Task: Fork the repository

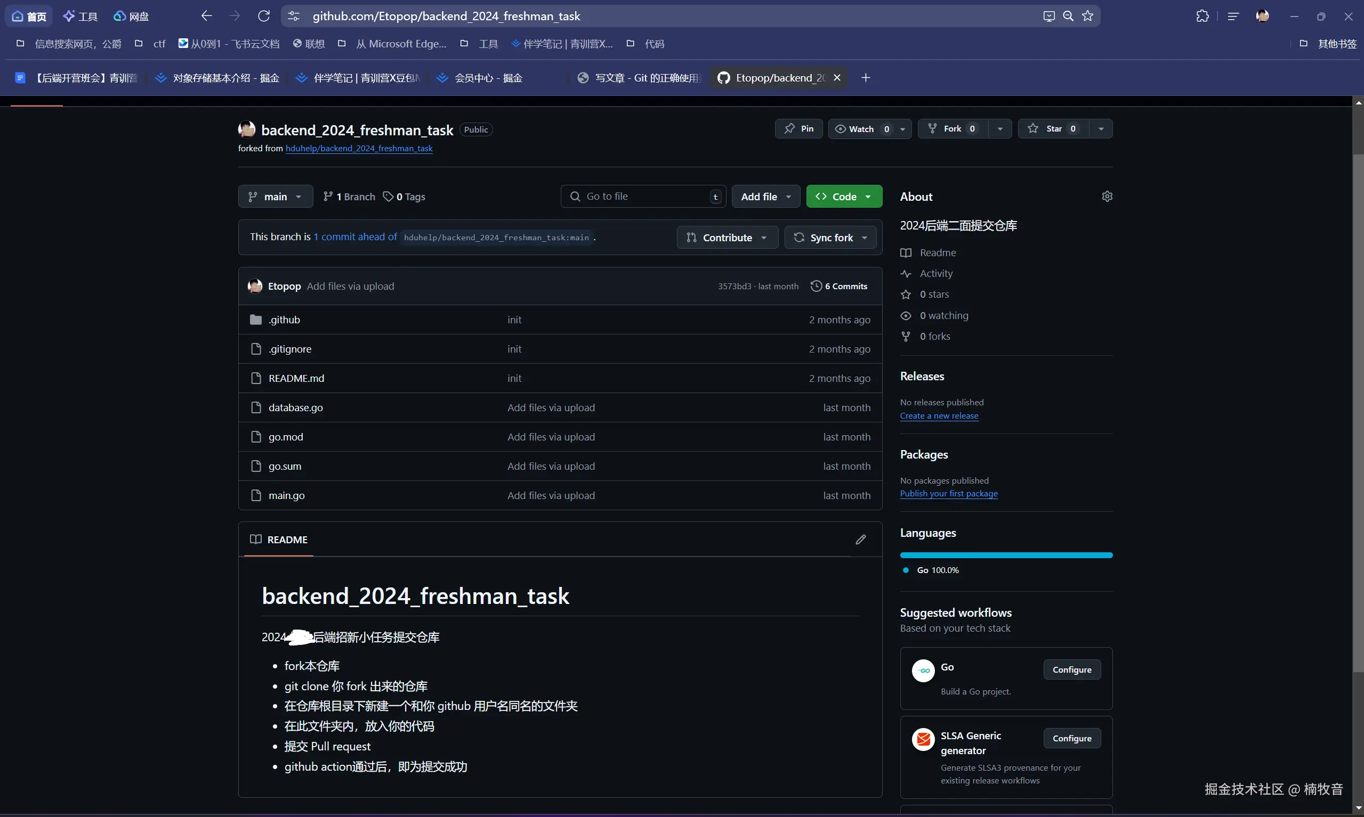Action: [x=953, y=129]
